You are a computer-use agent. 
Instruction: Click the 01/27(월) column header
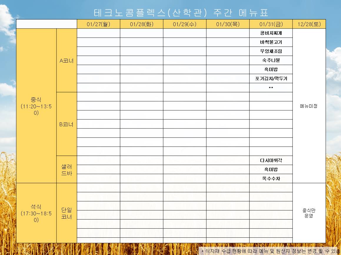(99, 24)
